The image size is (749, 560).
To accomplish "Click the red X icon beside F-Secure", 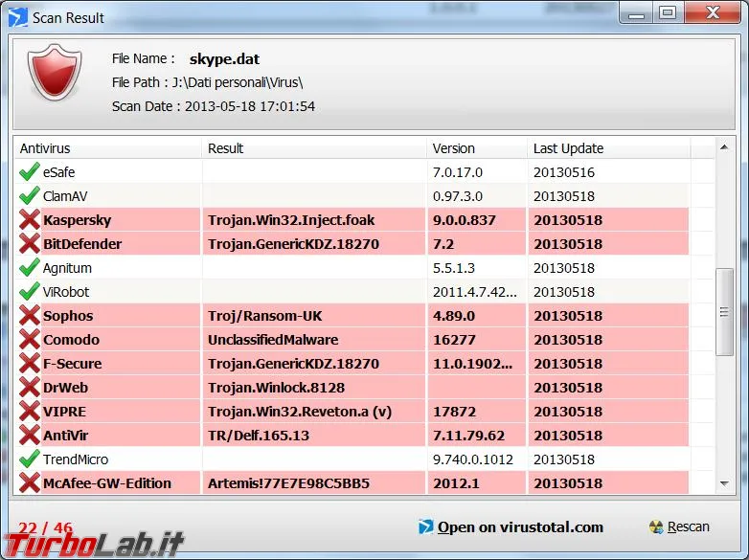I will (29, 363).
